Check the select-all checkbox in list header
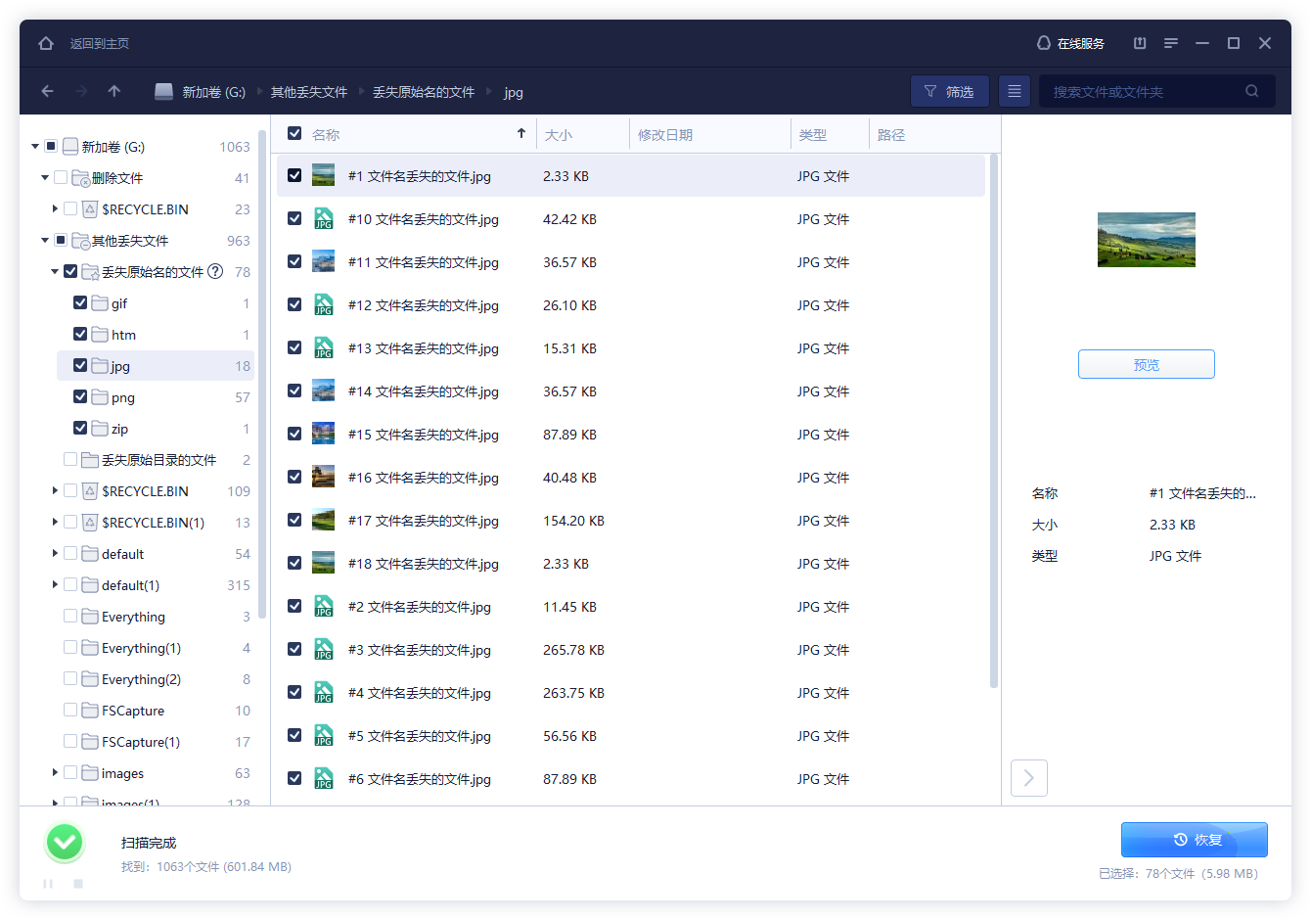Viewport: 1311px width, 920px height. click(294, 132)
